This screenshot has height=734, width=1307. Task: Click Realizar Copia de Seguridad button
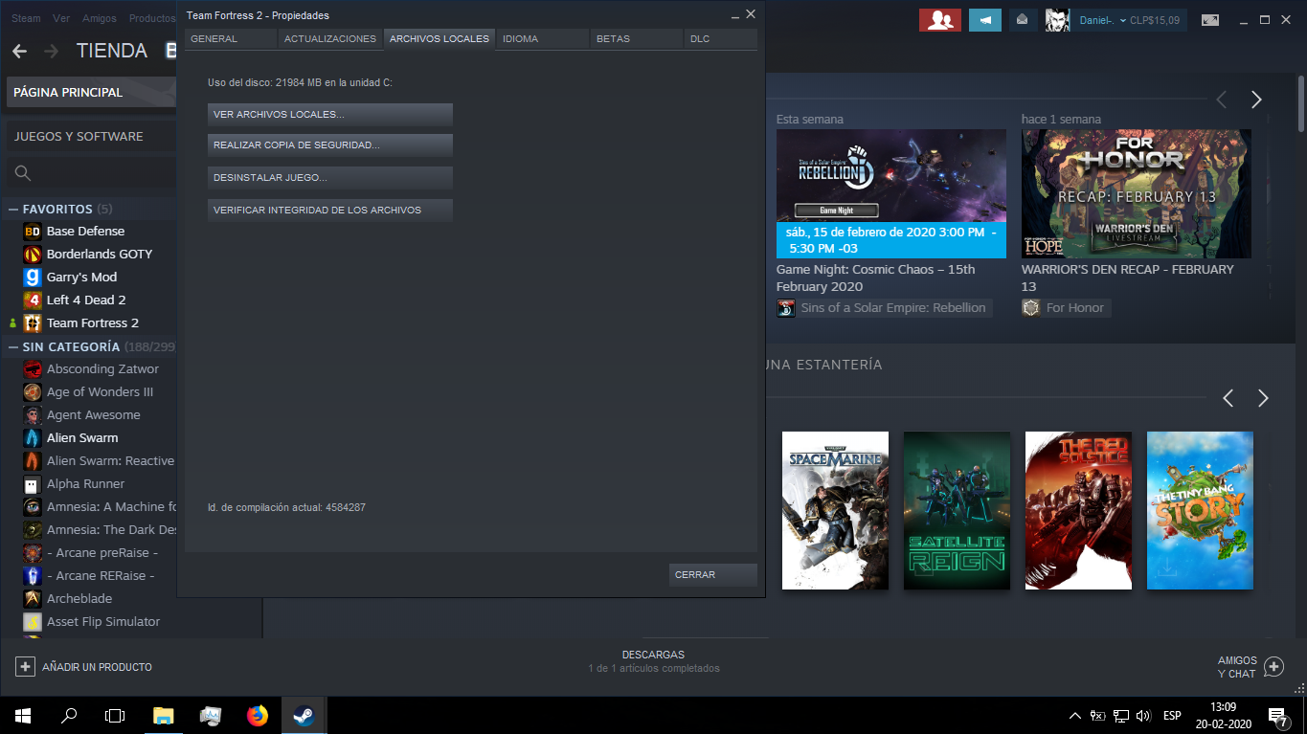[330, 145]
